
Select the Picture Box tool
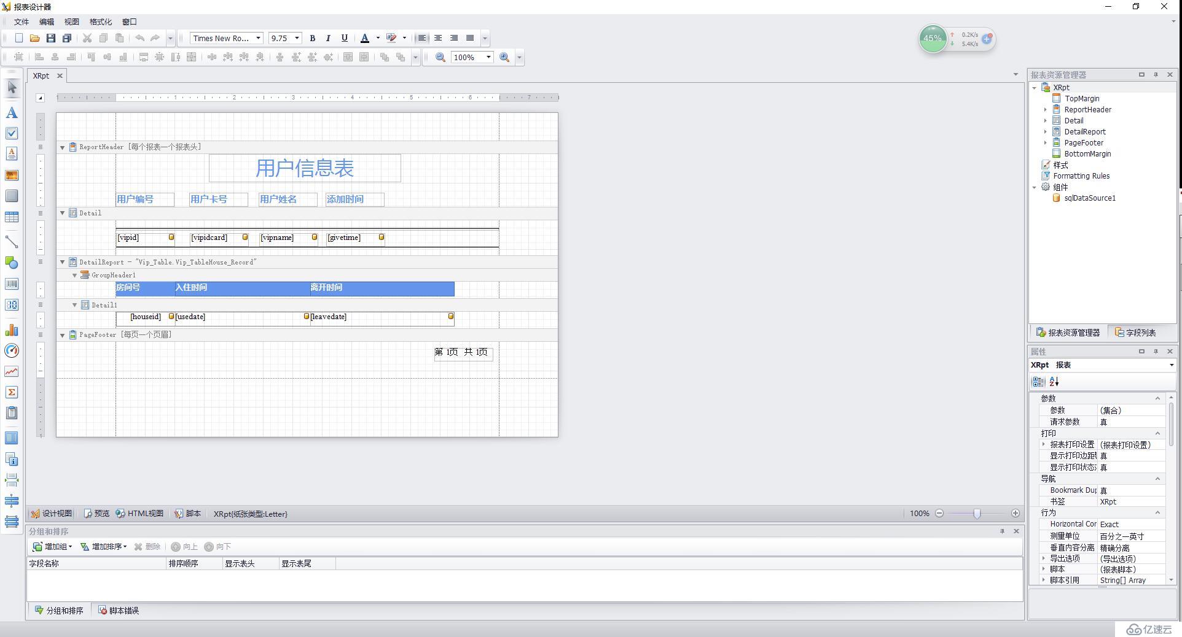[x=12, y=176]
